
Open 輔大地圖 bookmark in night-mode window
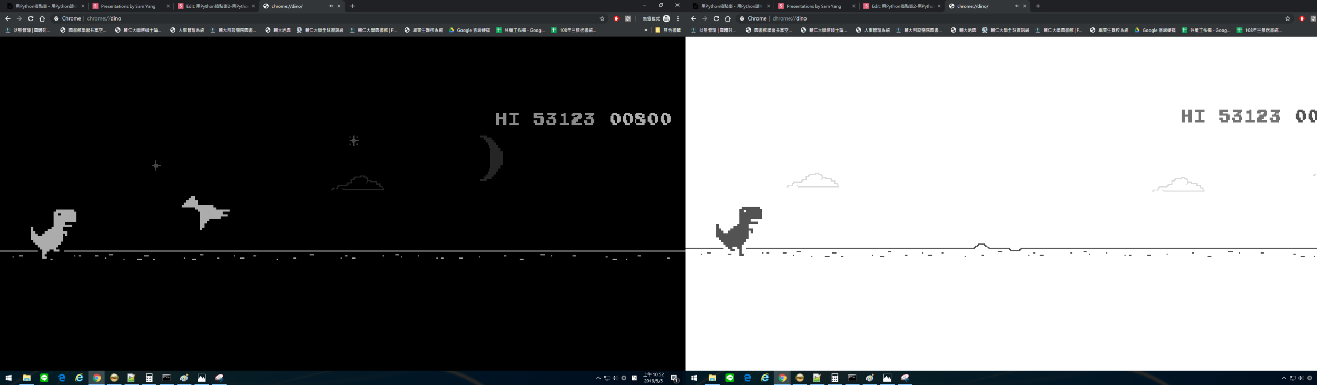[278, 30]
